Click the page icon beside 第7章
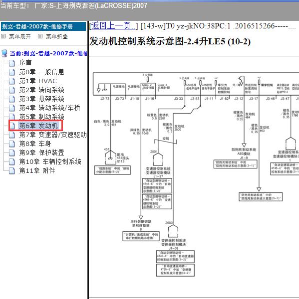This screenshot has width=299, height=299. coord(12,135)
